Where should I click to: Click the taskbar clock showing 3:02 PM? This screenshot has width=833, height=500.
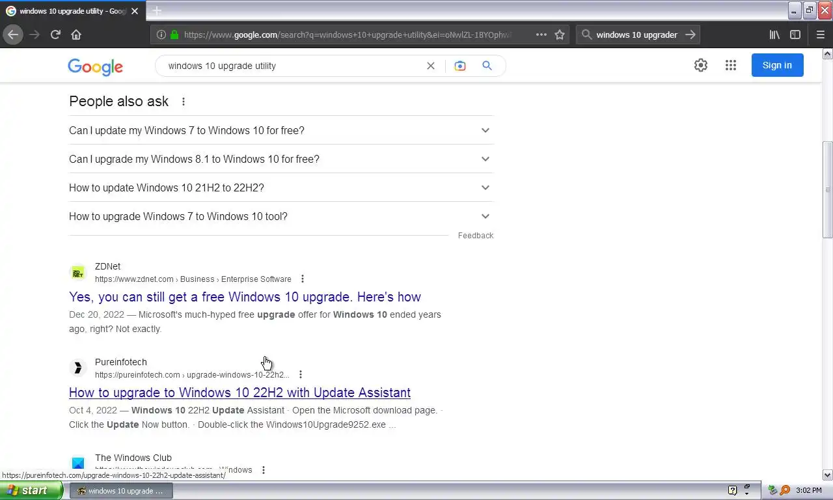click(x=808, y=490)
